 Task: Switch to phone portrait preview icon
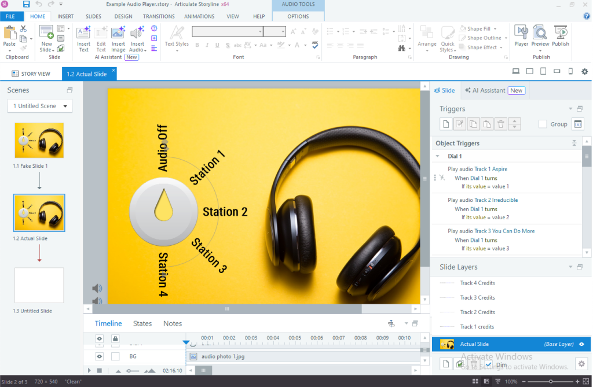click(x=570, y=71)
